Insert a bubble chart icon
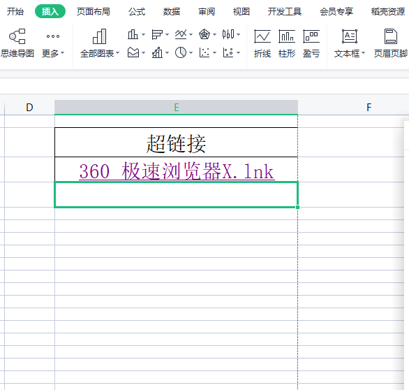 pos(228,52)
